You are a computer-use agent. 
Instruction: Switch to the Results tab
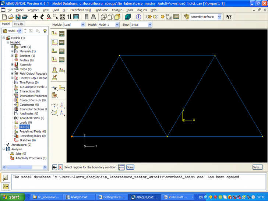tap(18, 24)
